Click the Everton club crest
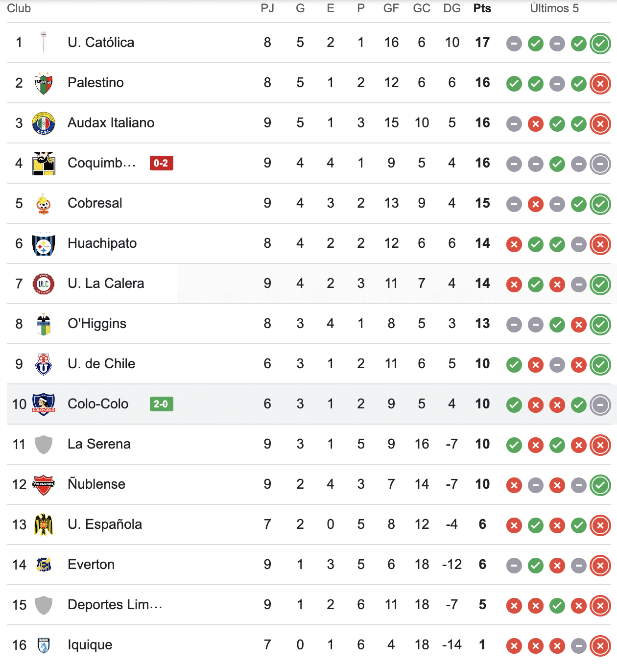 click(43, 565)
